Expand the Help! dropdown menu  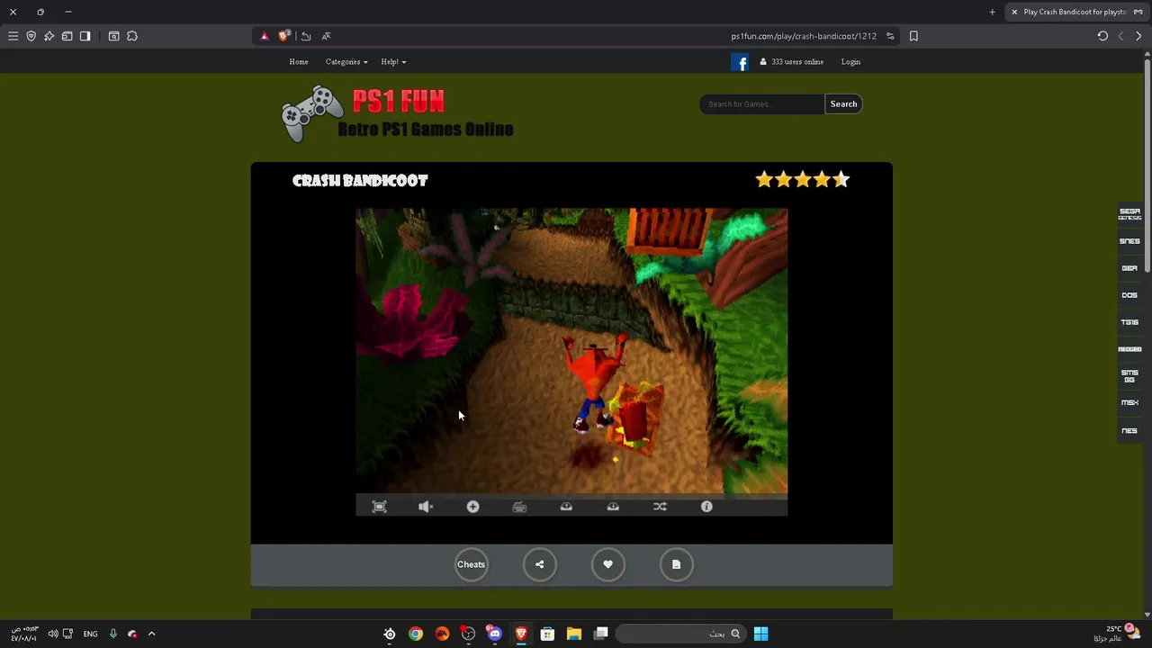click(x=393, y=62)
